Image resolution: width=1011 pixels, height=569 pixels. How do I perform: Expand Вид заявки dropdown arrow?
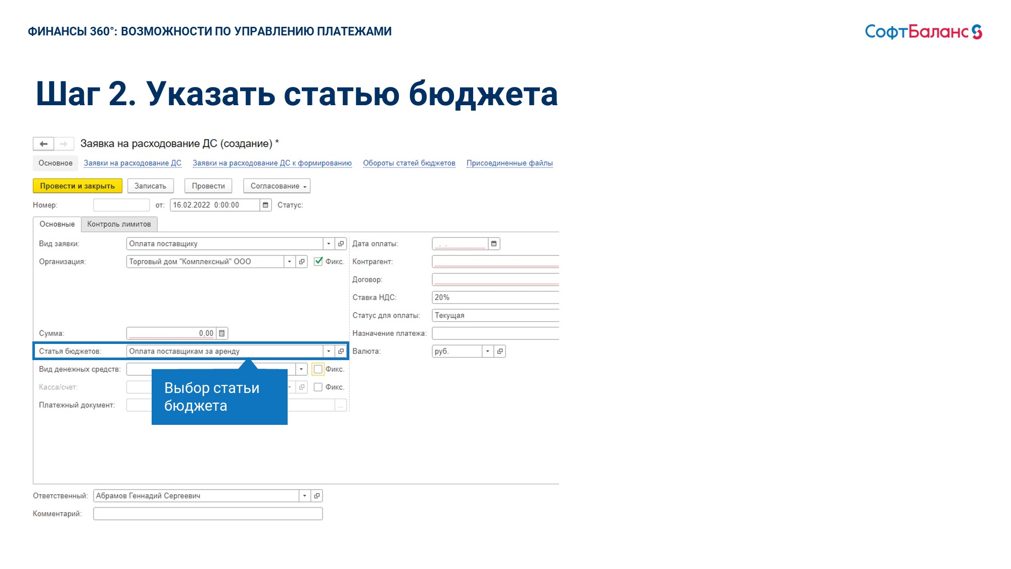click(329, 244)
